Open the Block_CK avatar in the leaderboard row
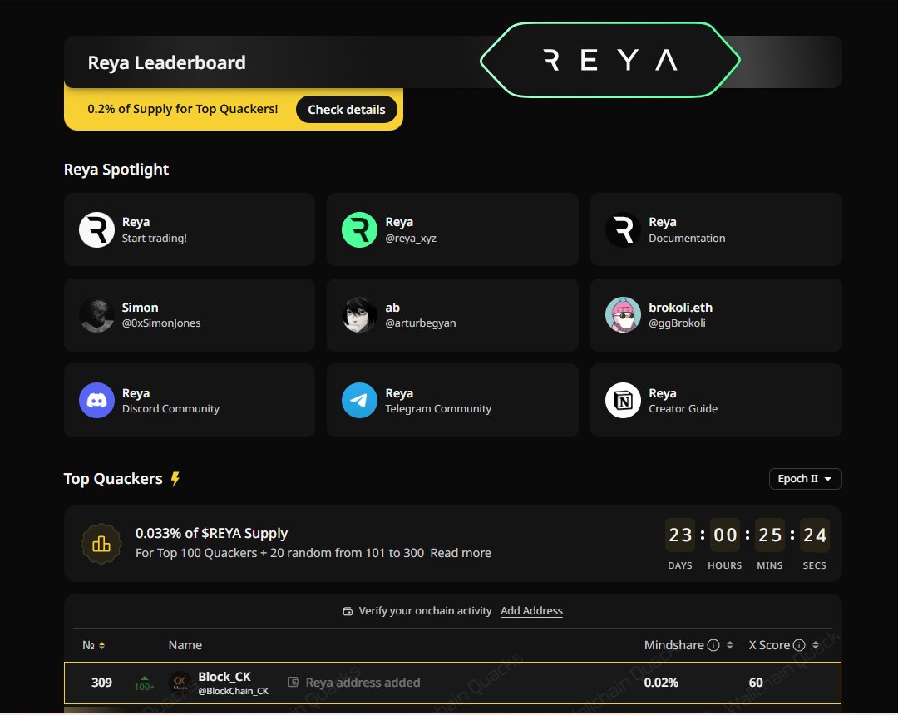Screen dimensions: 898x715 180,682
